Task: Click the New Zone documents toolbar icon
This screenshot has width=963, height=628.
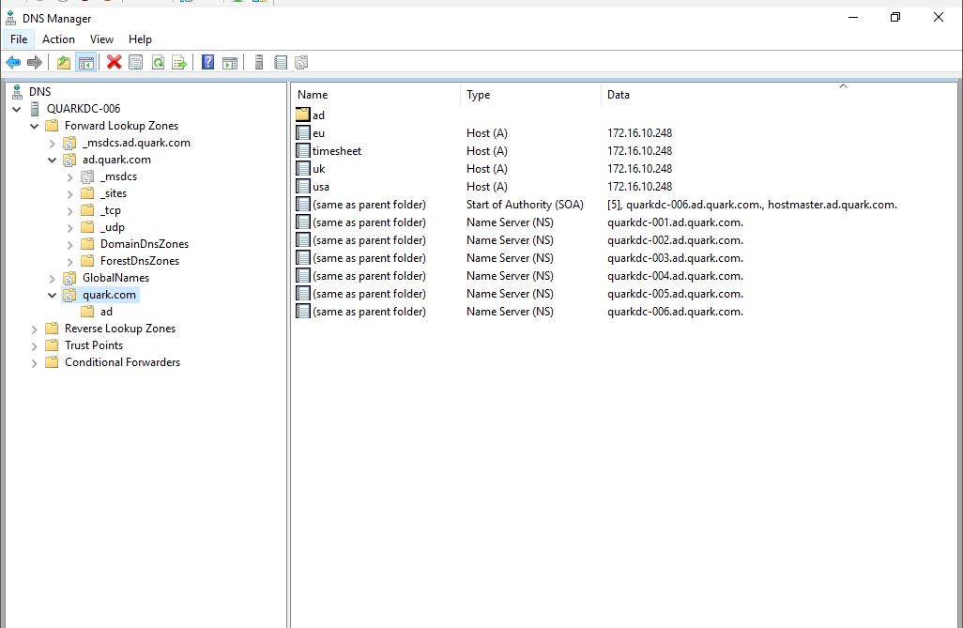Action: pyautogui.click(x=301, y=62)
